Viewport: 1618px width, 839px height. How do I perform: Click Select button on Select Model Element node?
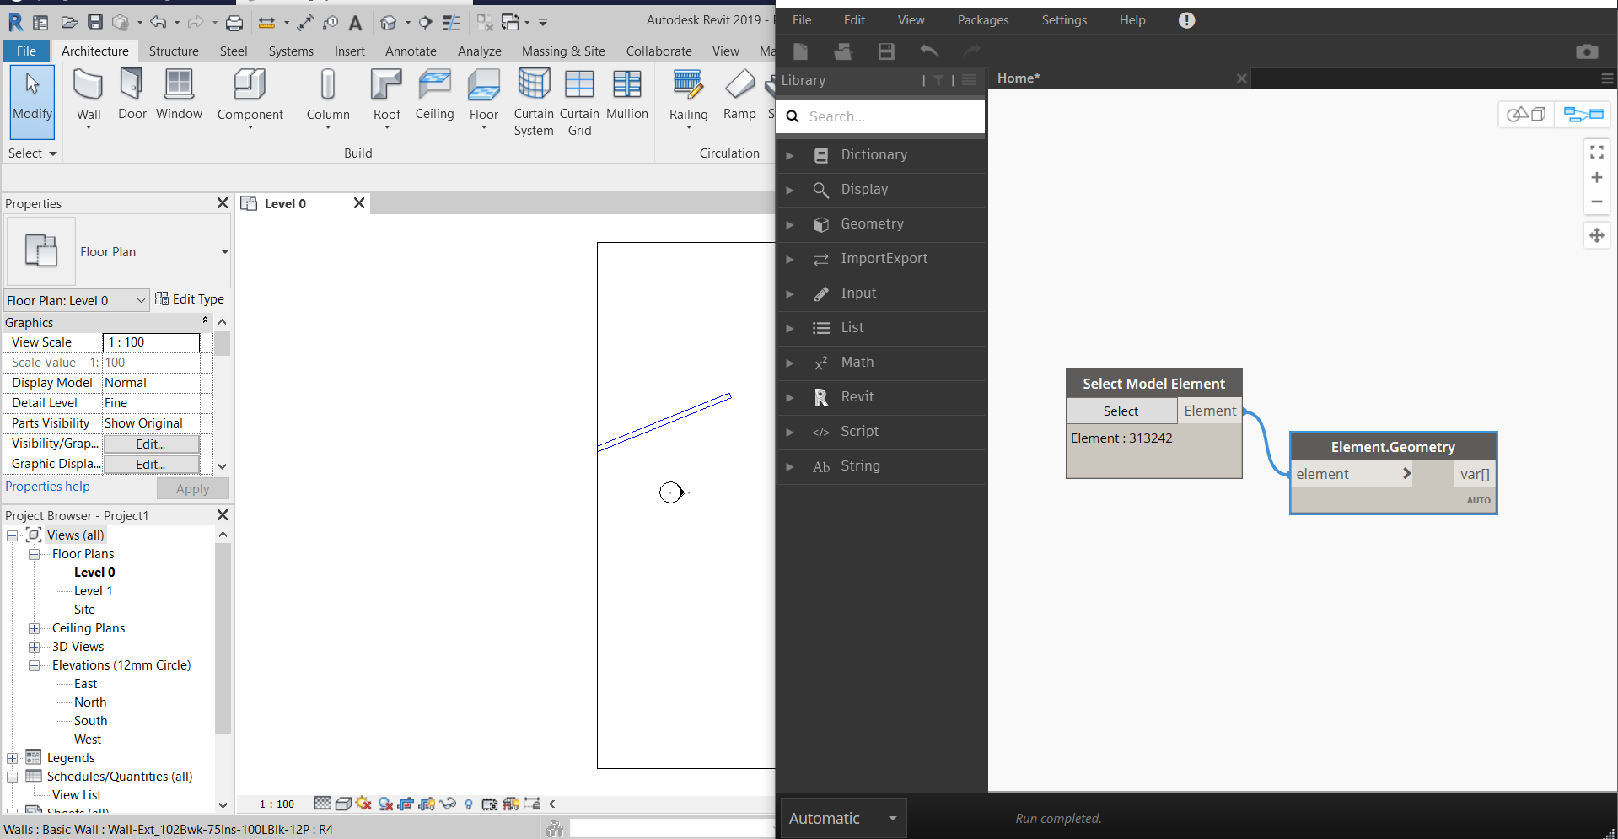click(x=1121, y=411)
